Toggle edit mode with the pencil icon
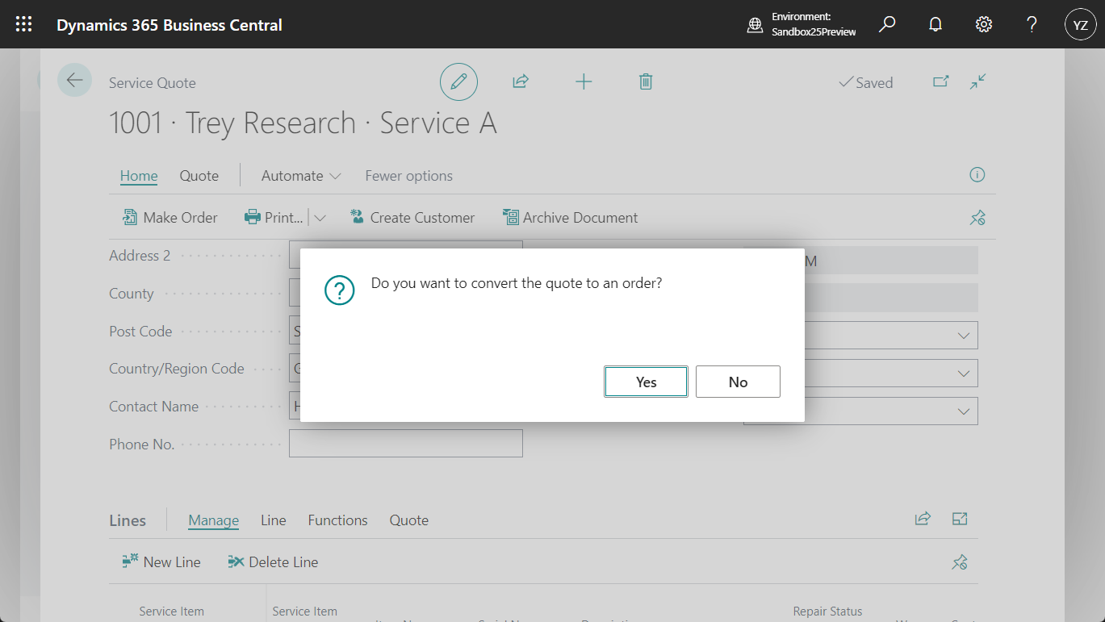Image resolution: width=1105 pixels, height=622 pixels. [458, 81]
